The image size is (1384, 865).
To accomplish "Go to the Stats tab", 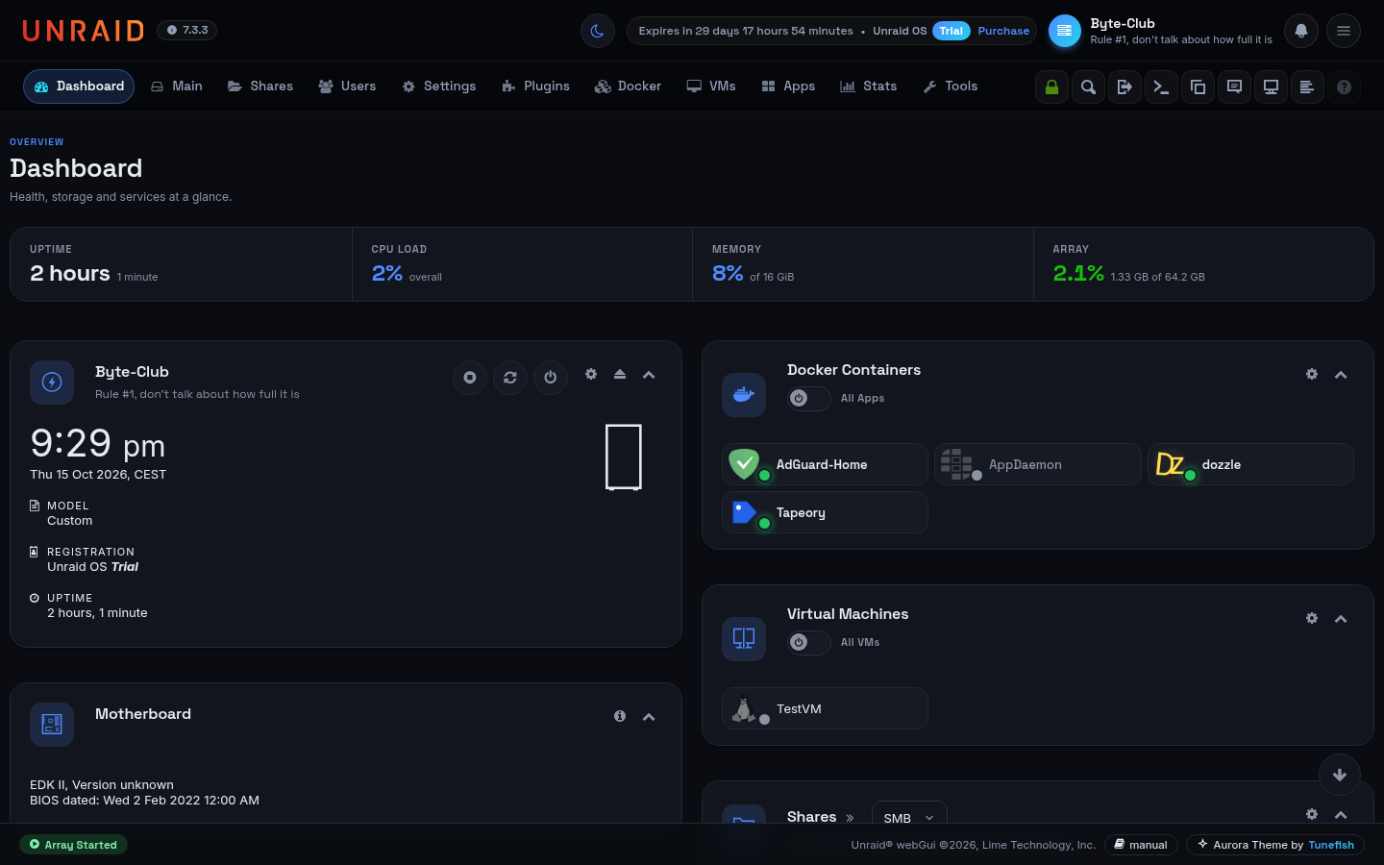I will click(x=869, y=86).
